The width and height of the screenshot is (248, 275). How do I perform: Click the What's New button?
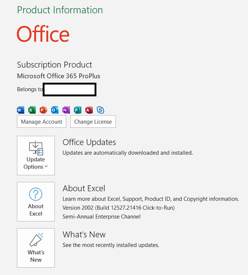[36, 248]
